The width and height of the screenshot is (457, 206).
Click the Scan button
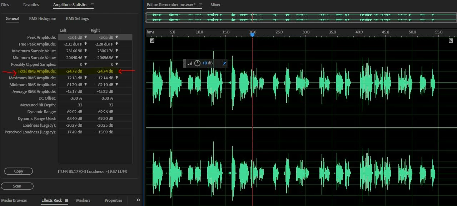point(17,186)
